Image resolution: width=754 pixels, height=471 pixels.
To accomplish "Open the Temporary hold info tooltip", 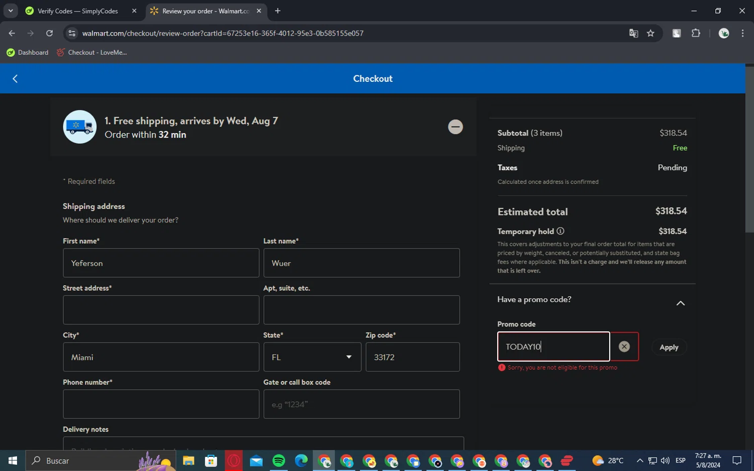I will click(x=560, y=231).
